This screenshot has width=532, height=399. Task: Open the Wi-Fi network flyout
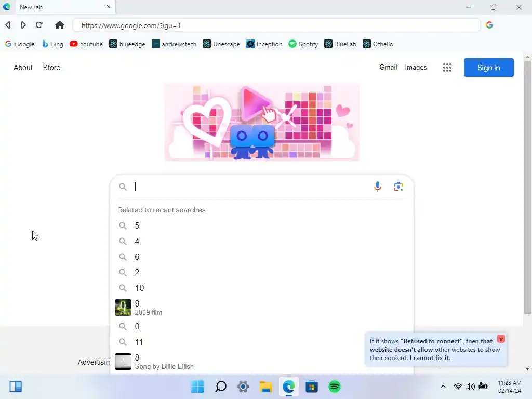tap(458, 387)
